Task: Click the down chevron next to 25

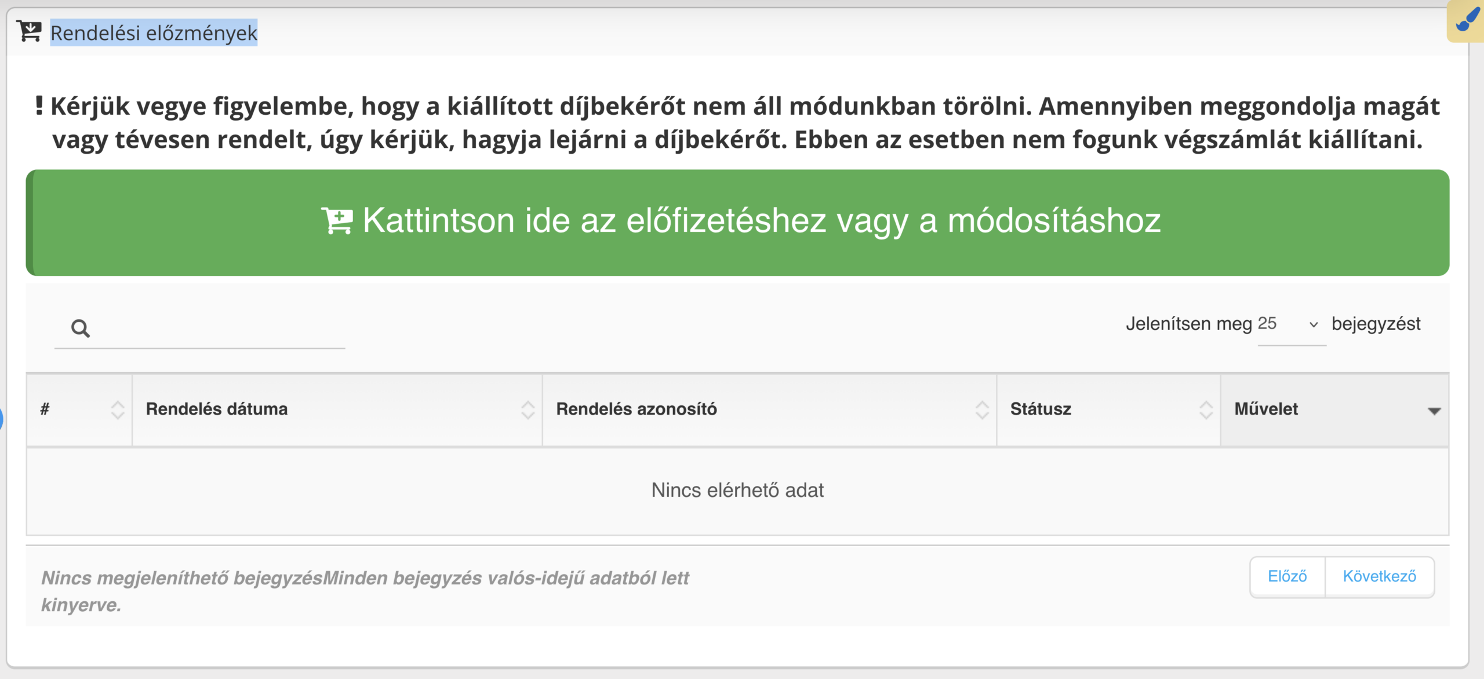Action: (1312, 325)
